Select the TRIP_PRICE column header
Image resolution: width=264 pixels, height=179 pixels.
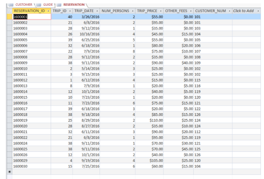pos(149,11)
